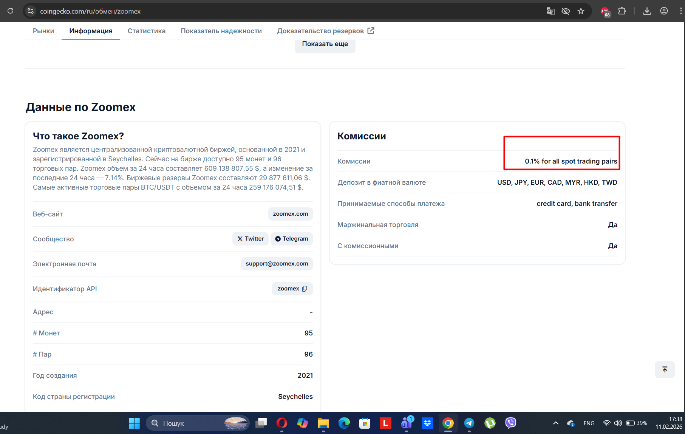685x434 pixels.
Task: Open Task View on the taskbar
Action: point(261,423)
